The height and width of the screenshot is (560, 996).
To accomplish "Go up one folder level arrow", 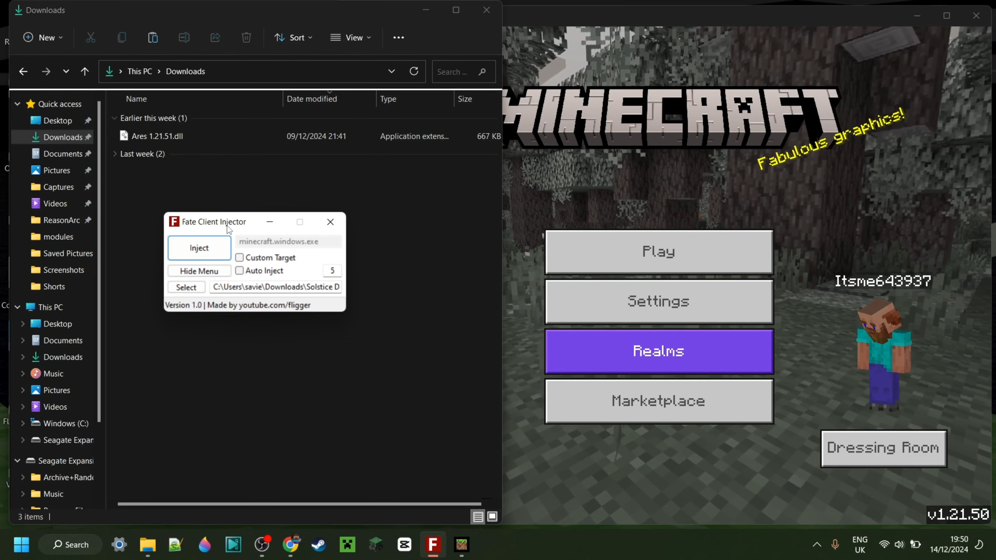I will tap(84, 72).
